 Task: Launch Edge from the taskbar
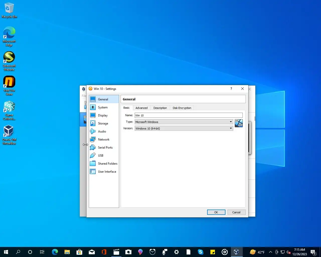click(55, 252)
